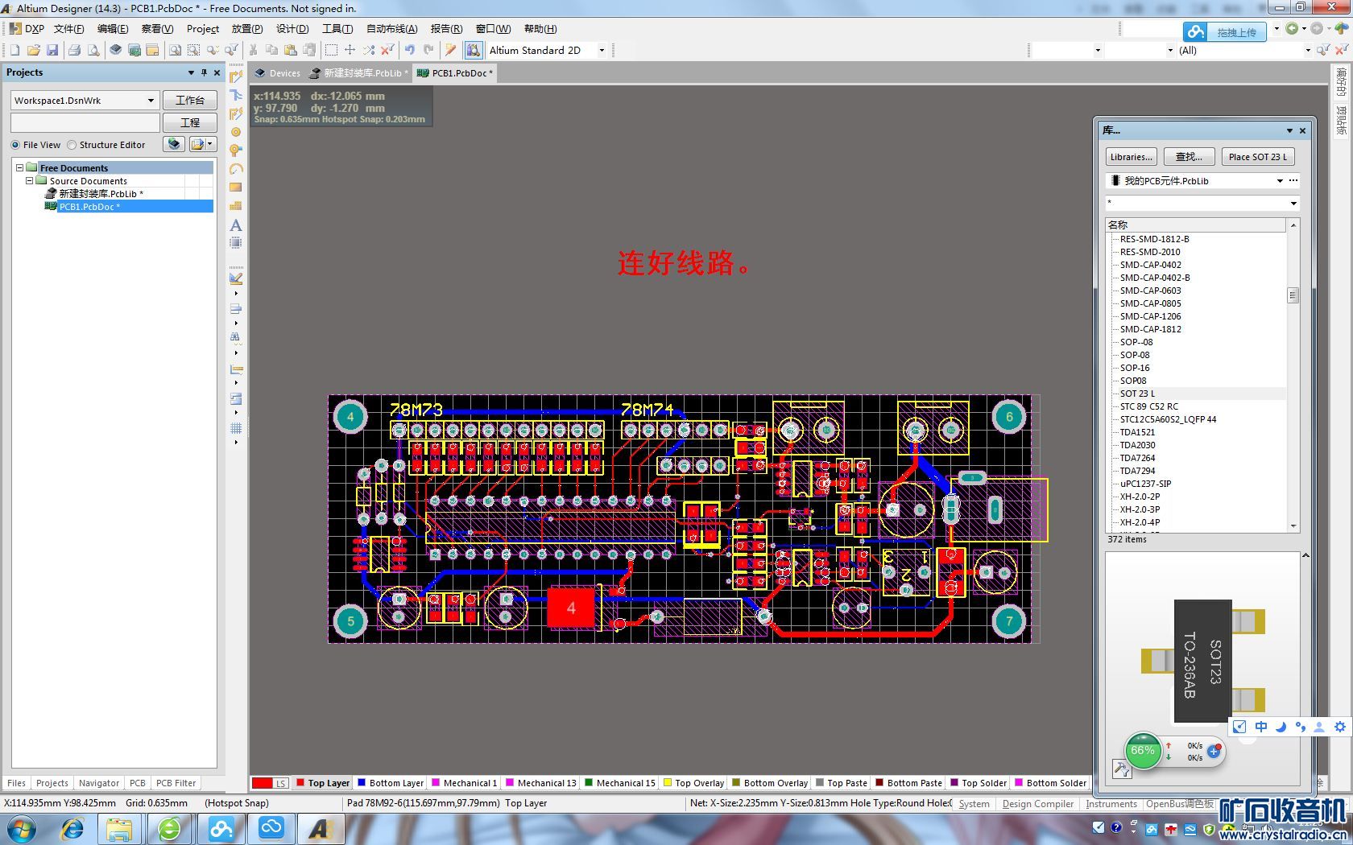
Task: Click the Libraries... button
Action: tap(1131, 157)
